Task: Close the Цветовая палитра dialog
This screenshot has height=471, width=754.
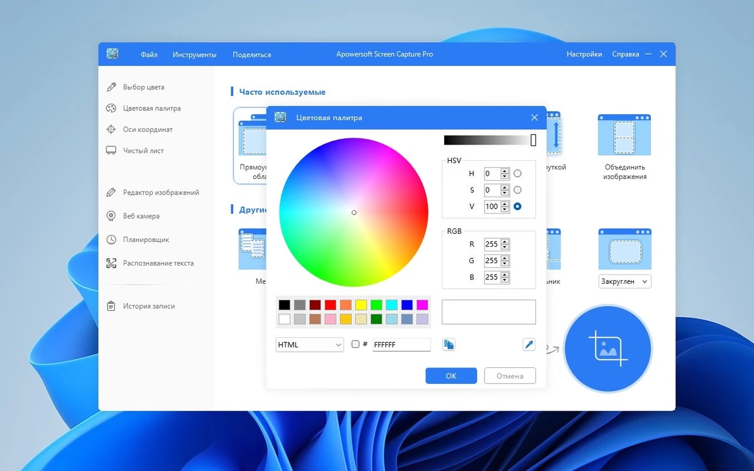Action: click(534, 117)
